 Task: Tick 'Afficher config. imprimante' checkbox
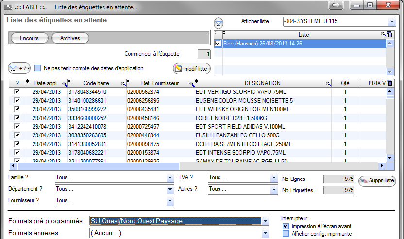tap(286, 234)
